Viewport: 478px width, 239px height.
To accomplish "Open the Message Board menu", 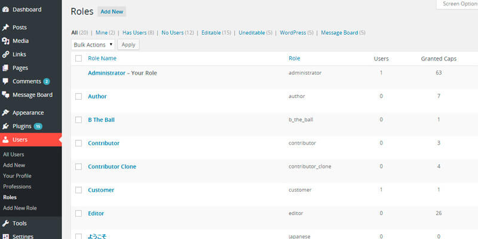I will click(32, 95).
